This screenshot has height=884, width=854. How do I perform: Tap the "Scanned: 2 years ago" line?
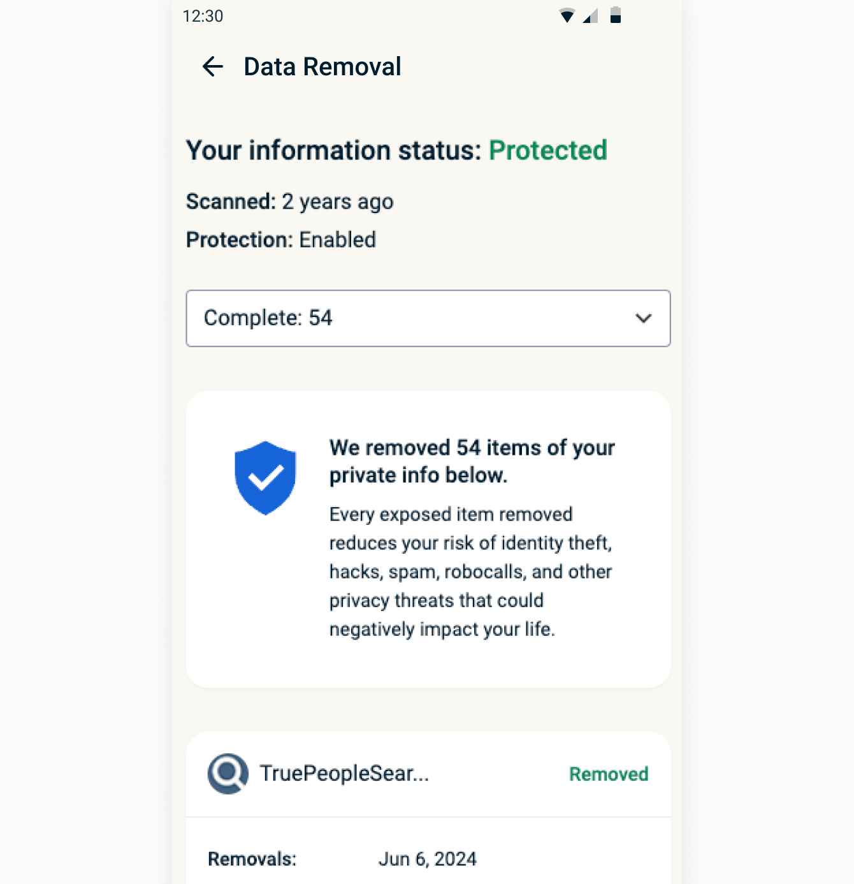[290, 202]
